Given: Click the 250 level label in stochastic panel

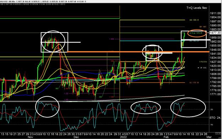Looking at the screenshot, I should point(211,110).
